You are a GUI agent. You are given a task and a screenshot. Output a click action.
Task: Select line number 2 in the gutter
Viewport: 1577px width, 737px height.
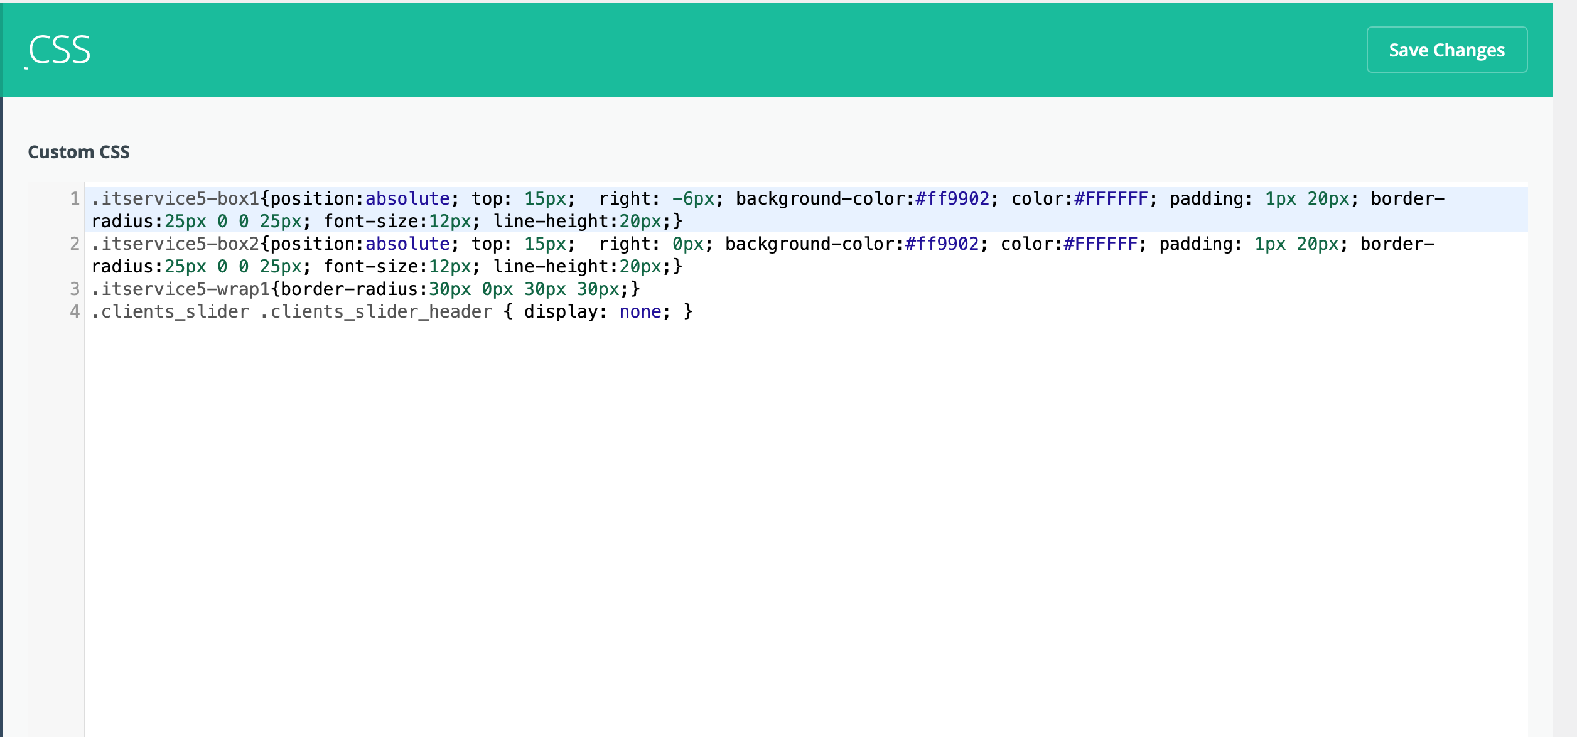click(x=75, y=244)
